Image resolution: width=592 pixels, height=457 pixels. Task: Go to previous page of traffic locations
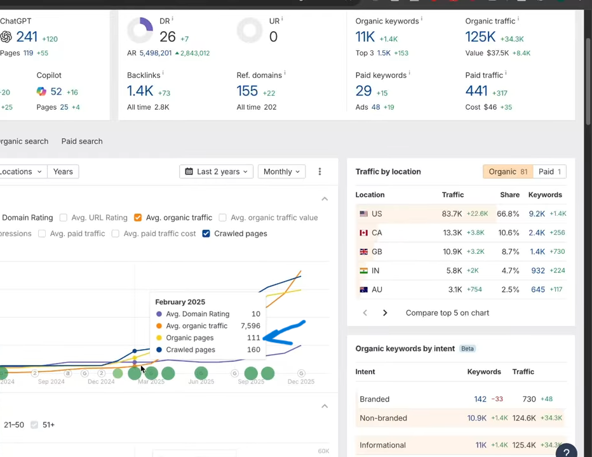tap(365, 313)
